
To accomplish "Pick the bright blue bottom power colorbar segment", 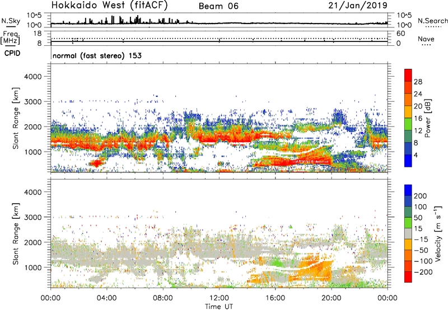I will coord(408,161).
